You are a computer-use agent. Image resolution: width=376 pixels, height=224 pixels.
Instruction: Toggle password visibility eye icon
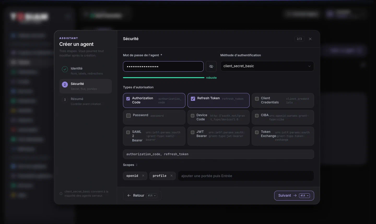(x=211, y=66)
